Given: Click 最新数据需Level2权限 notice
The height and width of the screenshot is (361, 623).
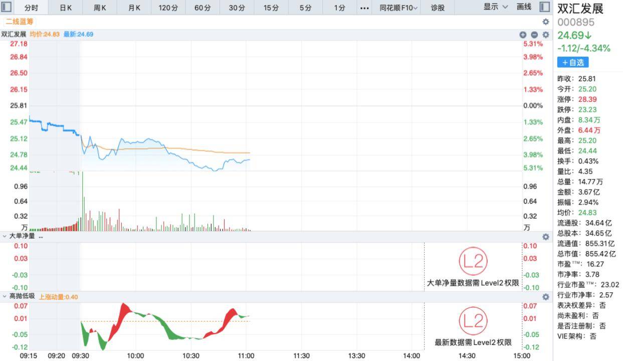Looking at the screenshot, I should point(473,343).
